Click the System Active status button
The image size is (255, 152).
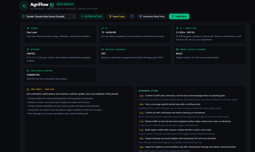(92, 16)
